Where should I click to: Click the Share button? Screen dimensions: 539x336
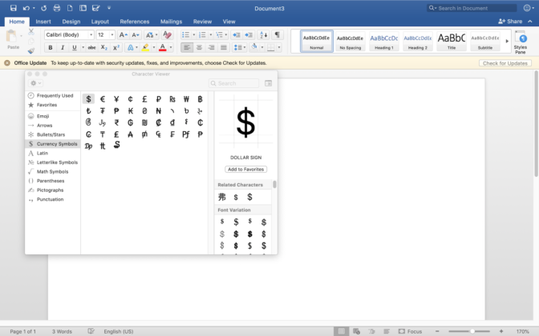510,22
